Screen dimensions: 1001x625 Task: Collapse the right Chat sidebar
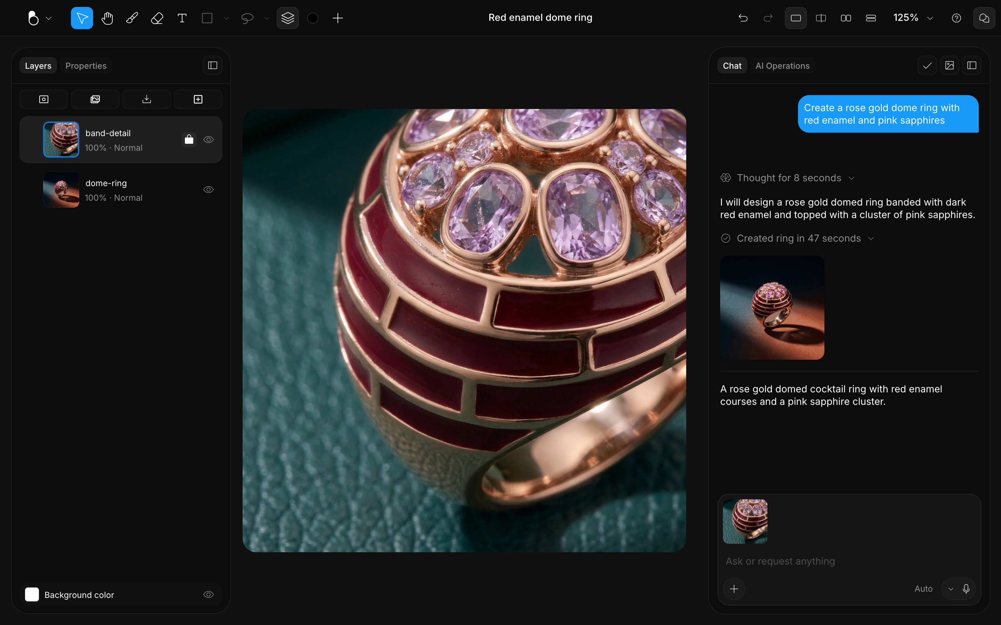pos(972,65)
